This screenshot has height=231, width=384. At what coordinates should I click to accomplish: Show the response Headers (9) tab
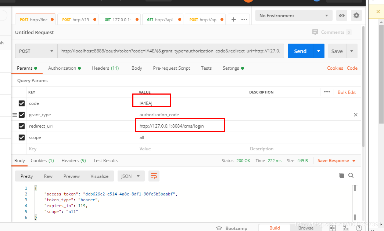(x=73, y=161)
